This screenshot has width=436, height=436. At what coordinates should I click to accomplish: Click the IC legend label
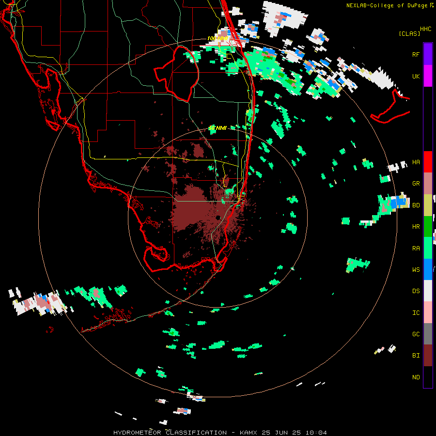[416, 312]
